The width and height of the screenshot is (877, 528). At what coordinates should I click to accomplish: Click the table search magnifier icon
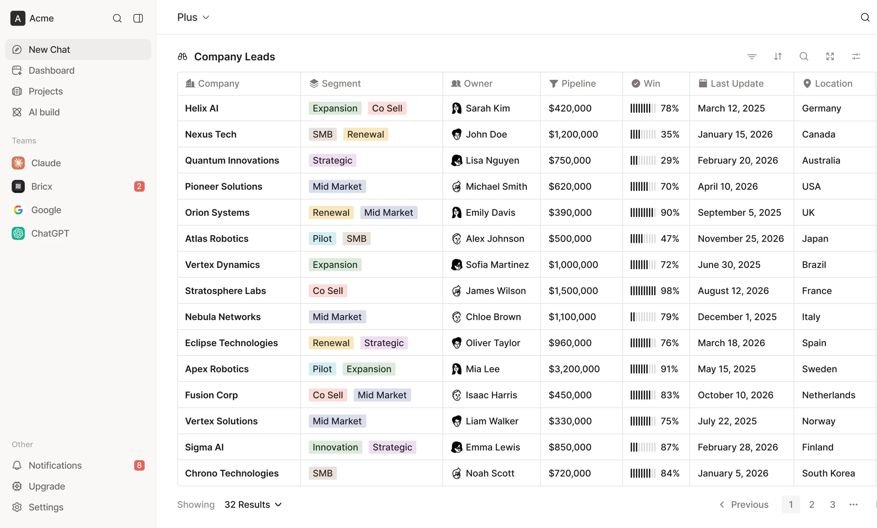click(804, 57)
